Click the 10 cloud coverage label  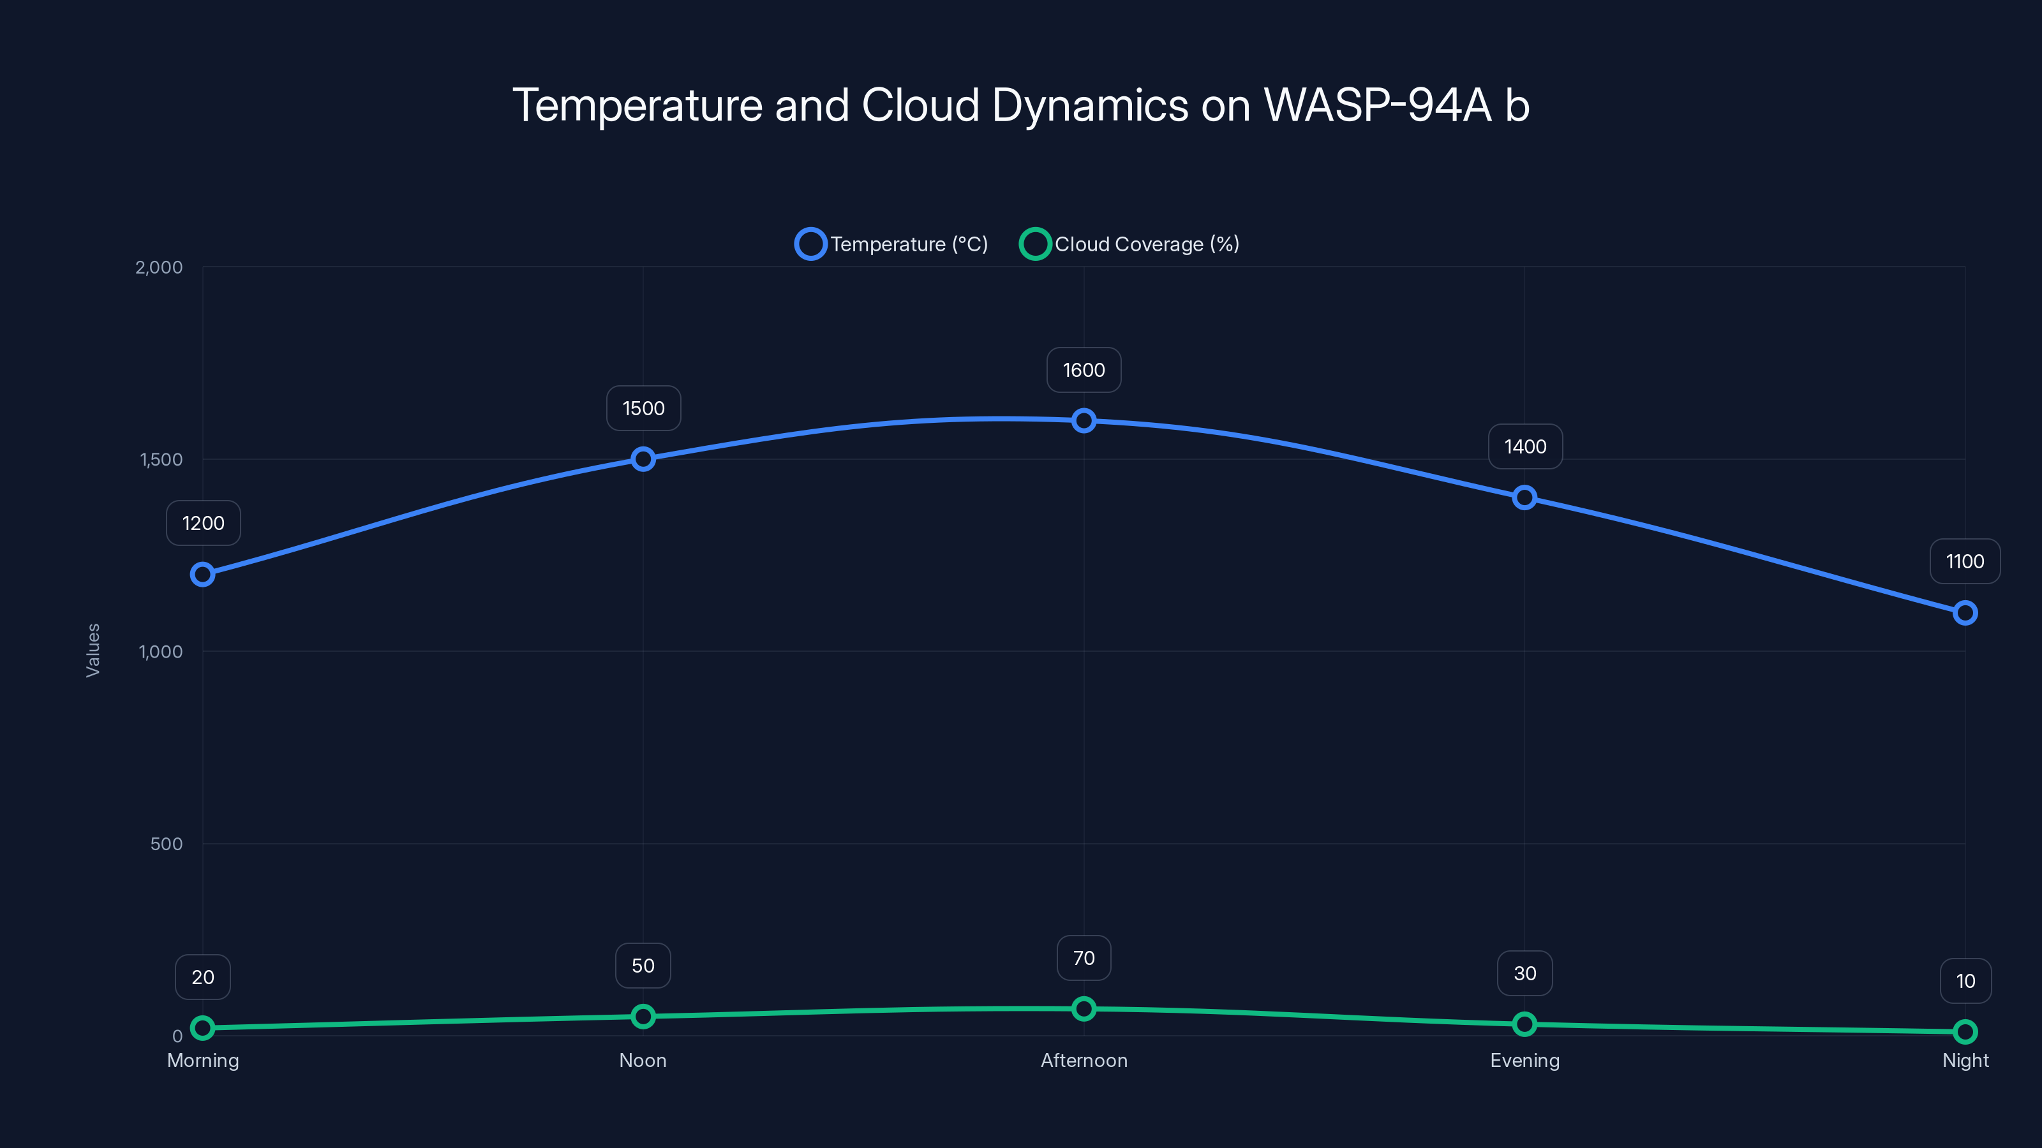tap(1966, 981)
